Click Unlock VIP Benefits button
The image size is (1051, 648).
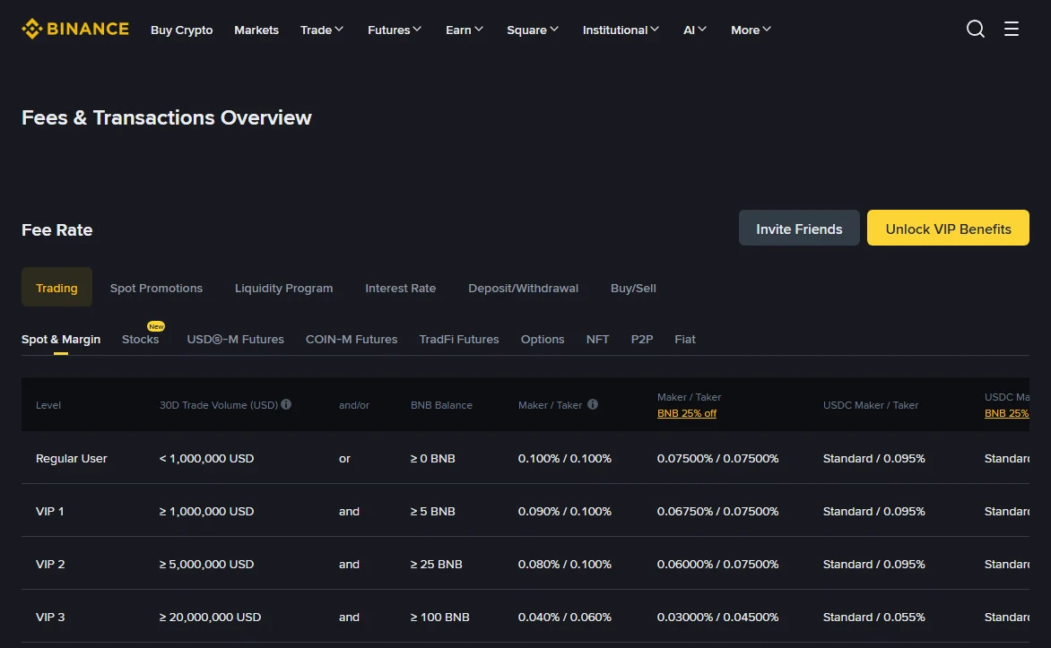pyautogui.click(x=948, y=228)
